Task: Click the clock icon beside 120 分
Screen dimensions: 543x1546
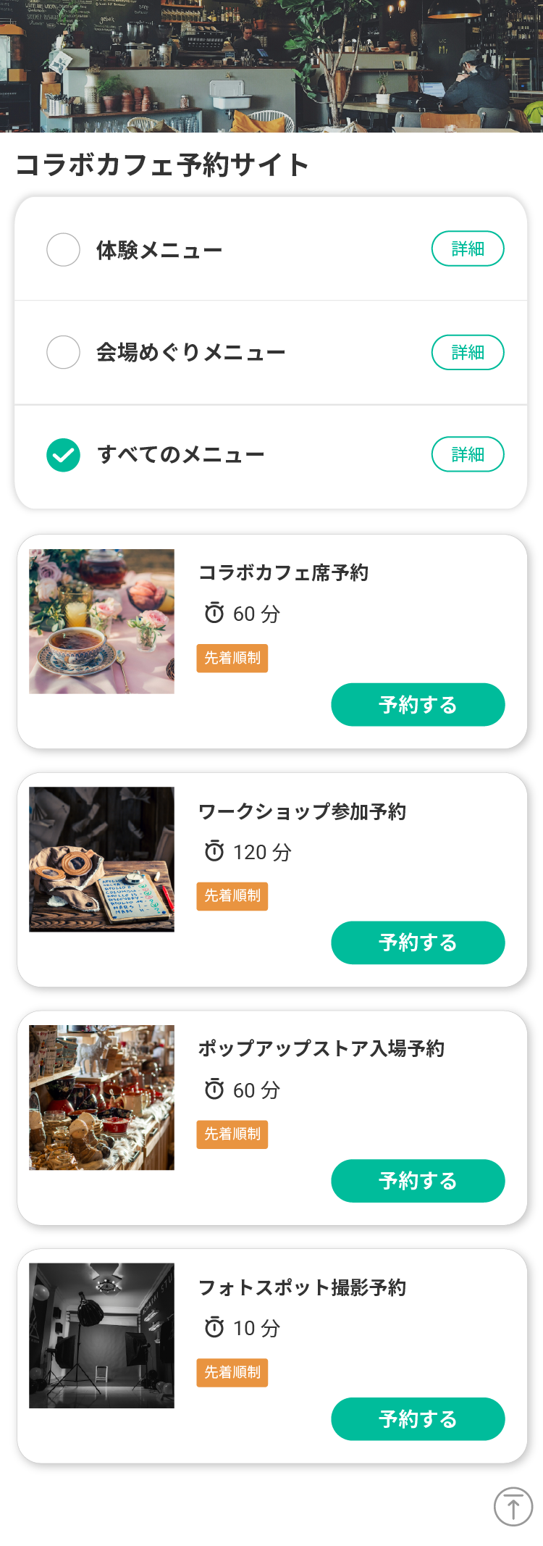Action: tap(214, 851)
